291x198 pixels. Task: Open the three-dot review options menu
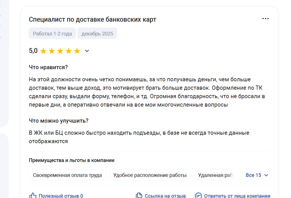tap(265, 19)
